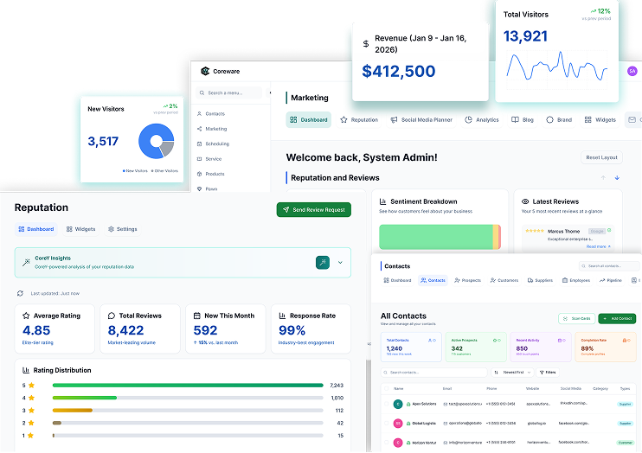
Task: Click the Reset Layout button
Action: (x=602, y=157)
